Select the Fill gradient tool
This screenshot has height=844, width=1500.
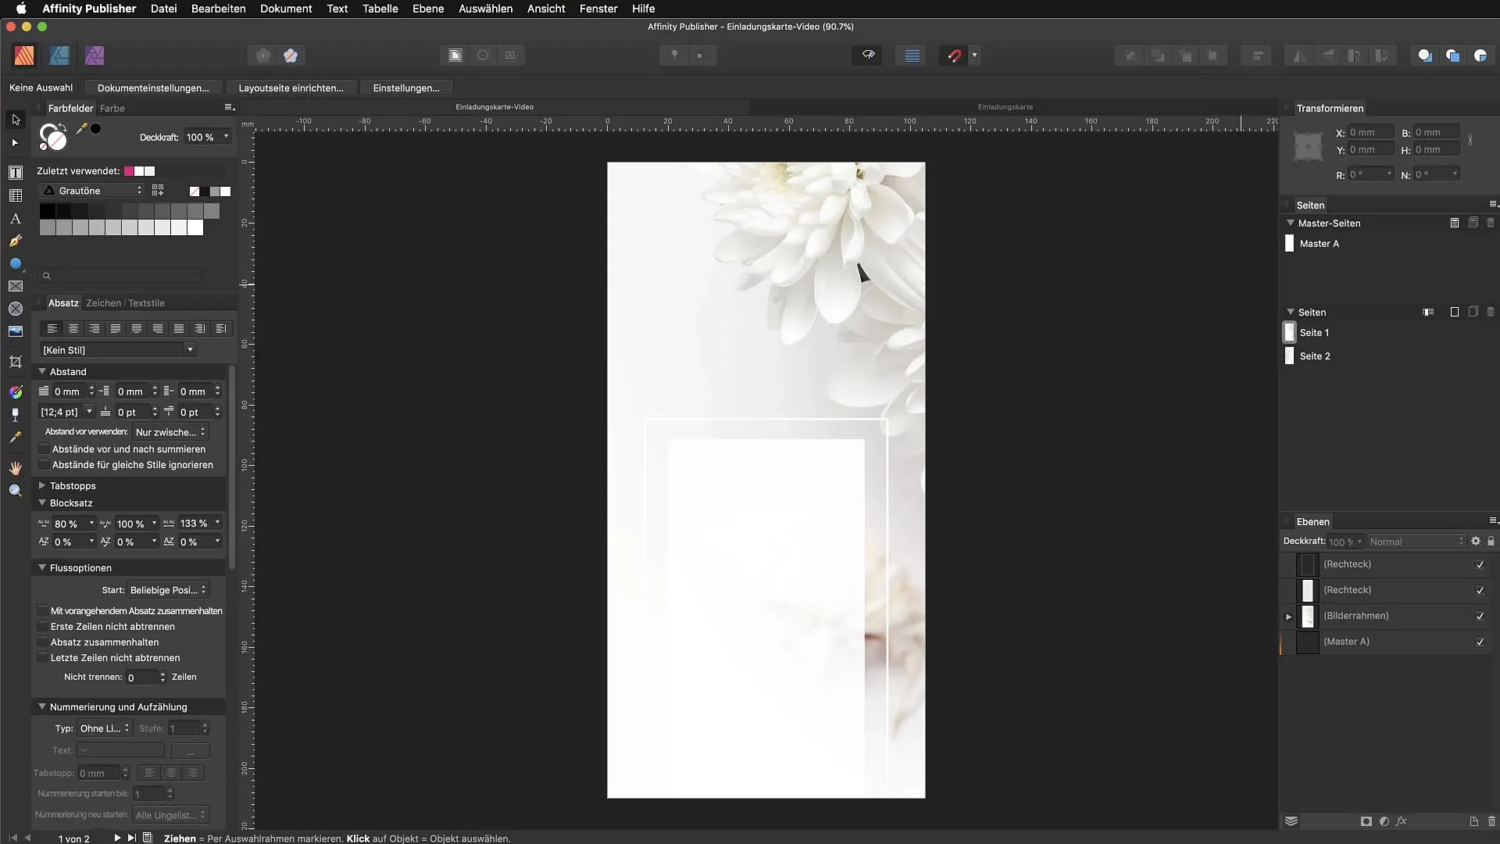[x=16, y=392]
